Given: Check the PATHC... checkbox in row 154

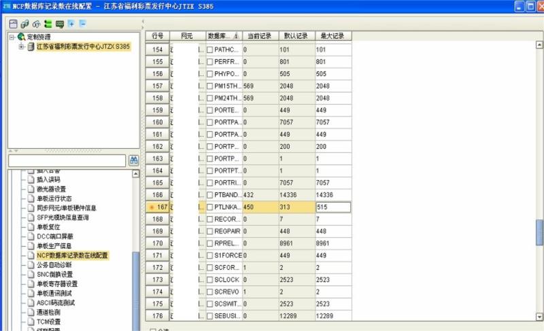Looking at the screenshot, I should [x=209, y=50].
